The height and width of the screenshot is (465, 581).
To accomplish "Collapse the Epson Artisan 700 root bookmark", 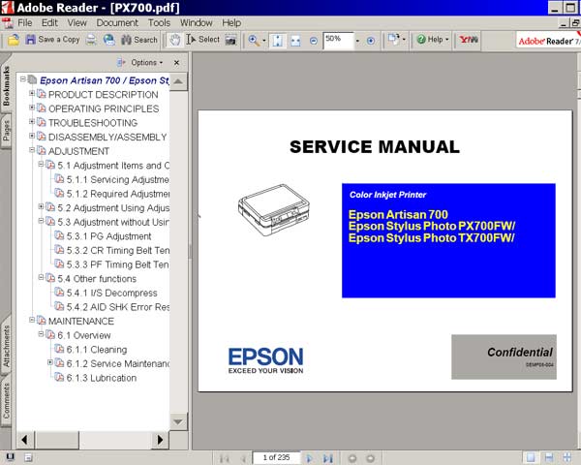I will point(23,79).
